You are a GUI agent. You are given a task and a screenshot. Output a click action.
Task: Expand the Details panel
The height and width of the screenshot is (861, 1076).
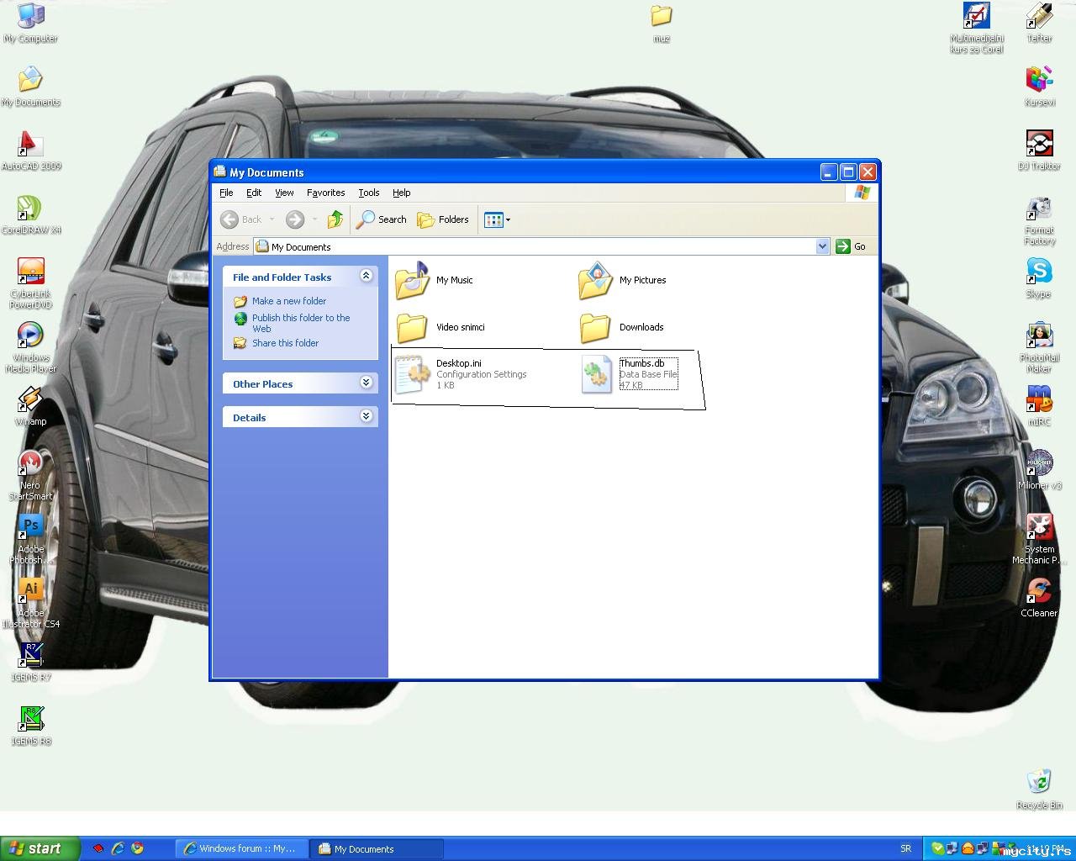[x=366, y=416]
